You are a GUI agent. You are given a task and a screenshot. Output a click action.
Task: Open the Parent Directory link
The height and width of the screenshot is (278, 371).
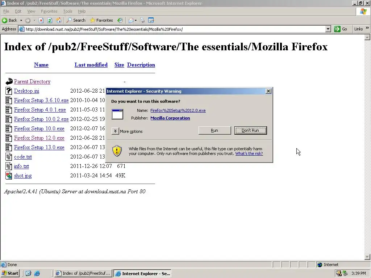(32, 81)
